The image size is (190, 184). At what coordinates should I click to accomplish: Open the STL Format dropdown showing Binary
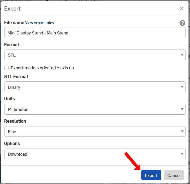coord(95,87)
